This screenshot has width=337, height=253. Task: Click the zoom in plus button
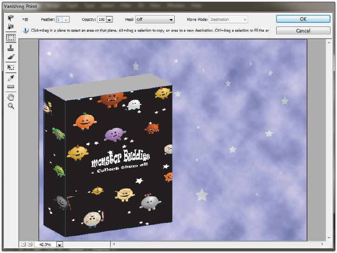(29, 244)
